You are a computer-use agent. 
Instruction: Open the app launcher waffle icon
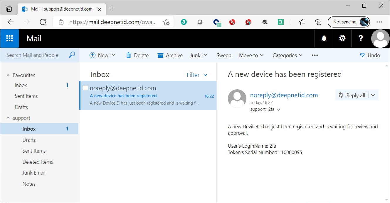coord(9,38)
